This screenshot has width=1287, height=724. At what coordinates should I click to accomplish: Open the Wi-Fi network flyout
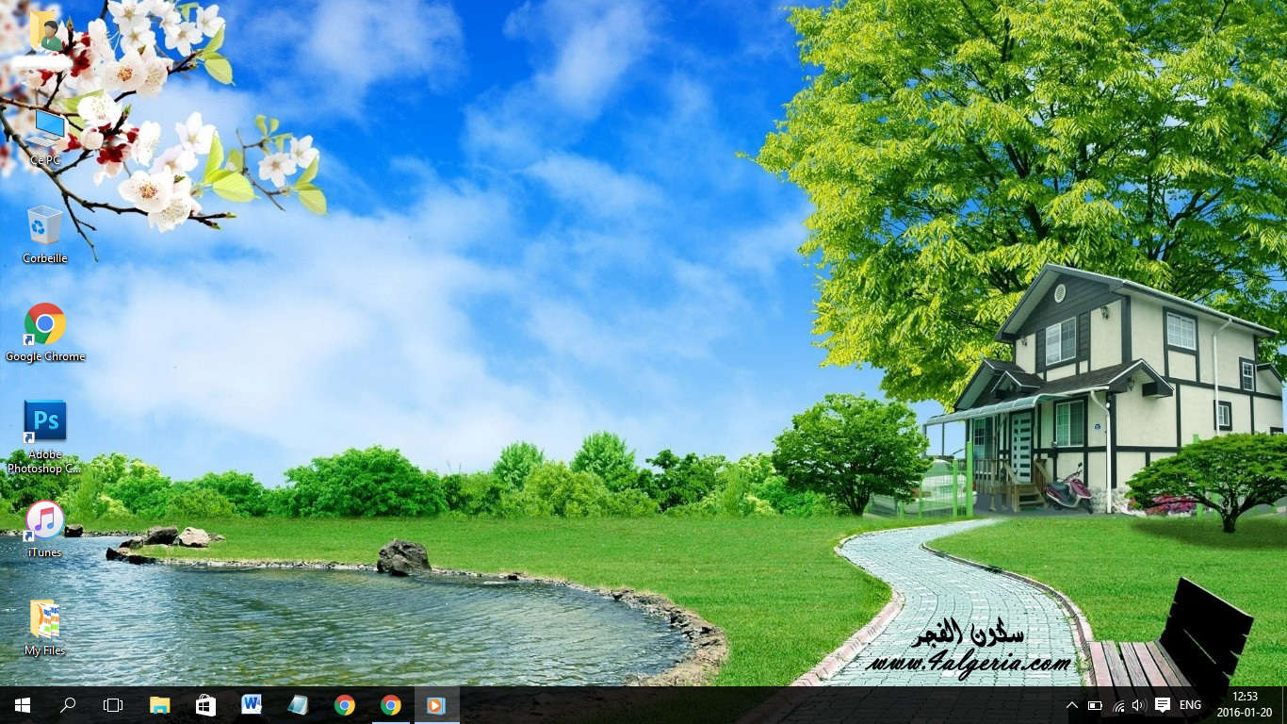[1118, 705]
